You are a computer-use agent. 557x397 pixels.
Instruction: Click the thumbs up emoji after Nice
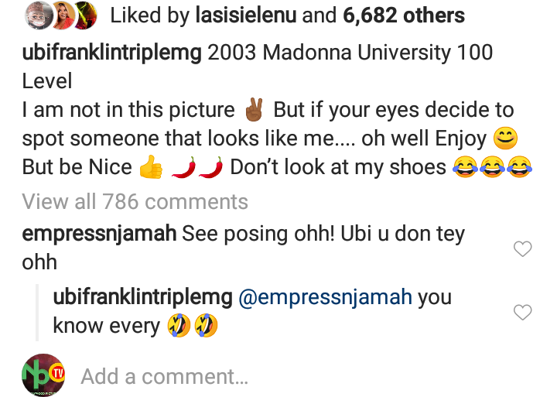pos(151,169)
